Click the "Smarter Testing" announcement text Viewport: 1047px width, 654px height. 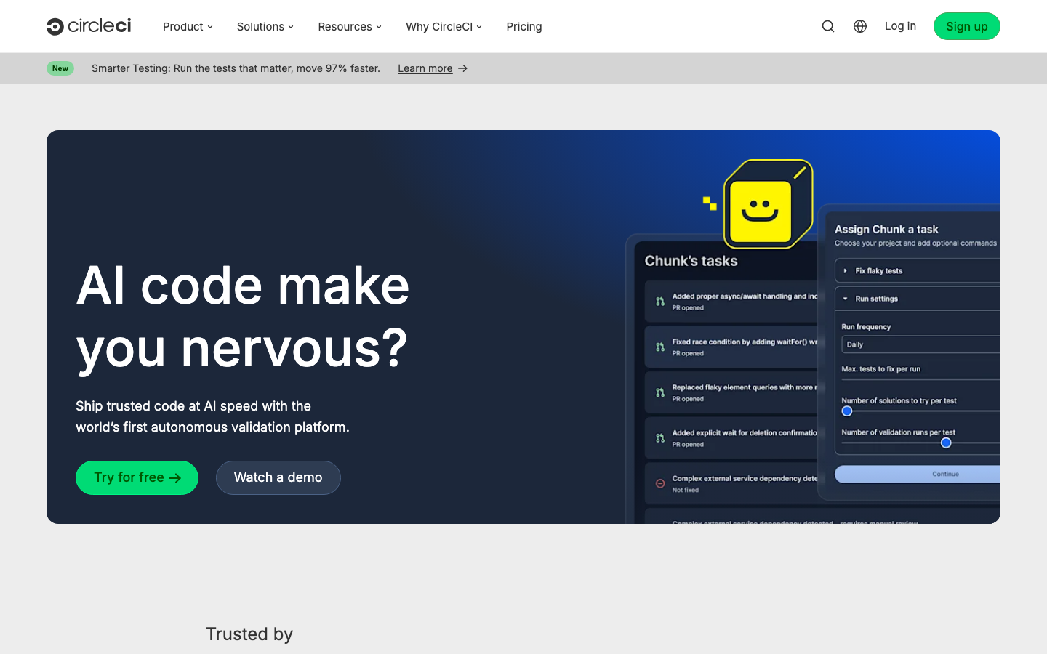(x=236, y=68)
